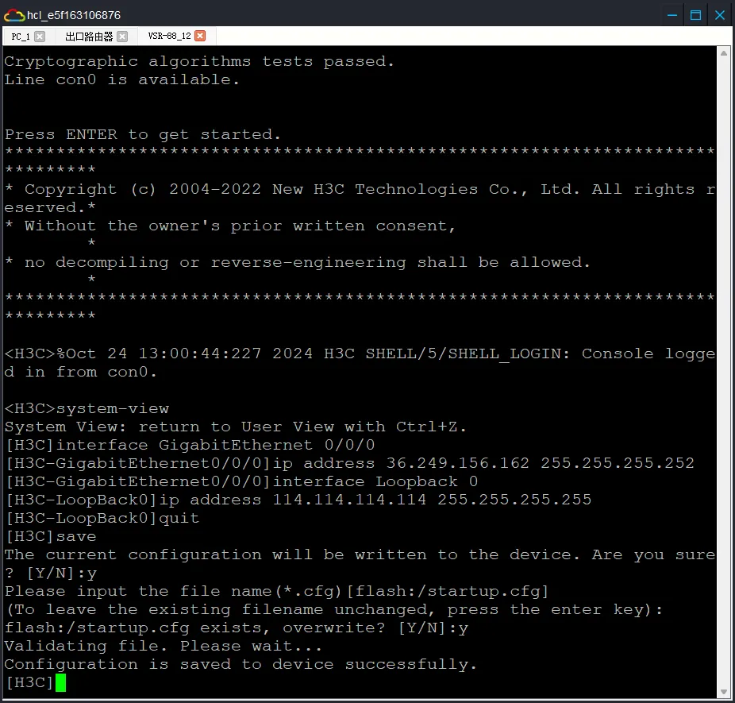The image size is (735, 703).
Task: Click the scrollbar up arrow
Action: (x=724, y=53)
